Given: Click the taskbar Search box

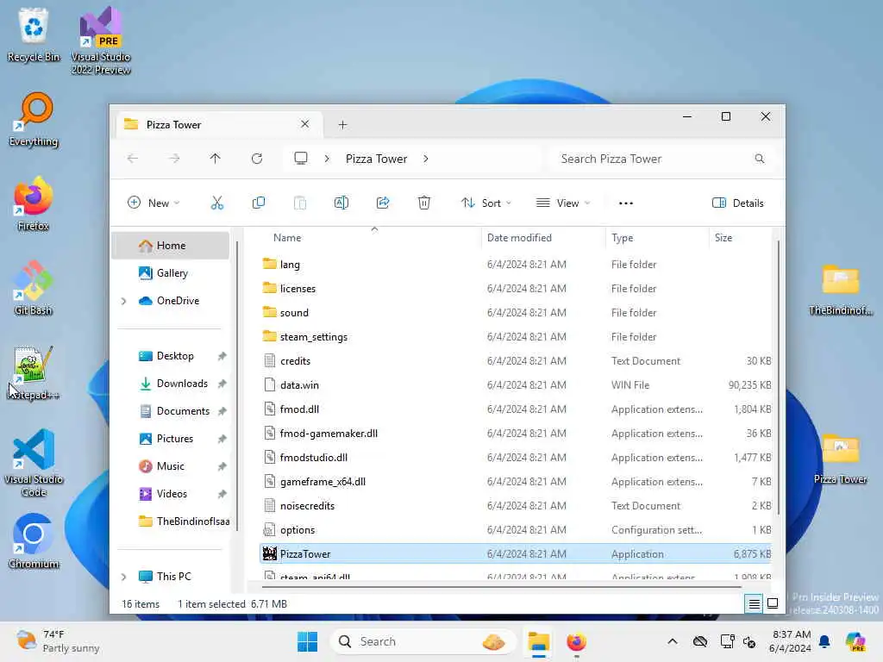Looking at the screenshot, I should point(423,641).
